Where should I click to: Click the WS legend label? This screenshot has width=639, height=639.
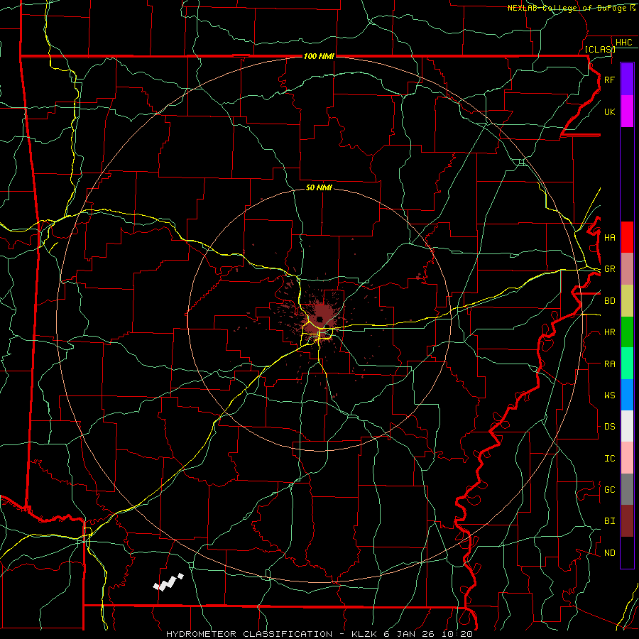(609, 395)
